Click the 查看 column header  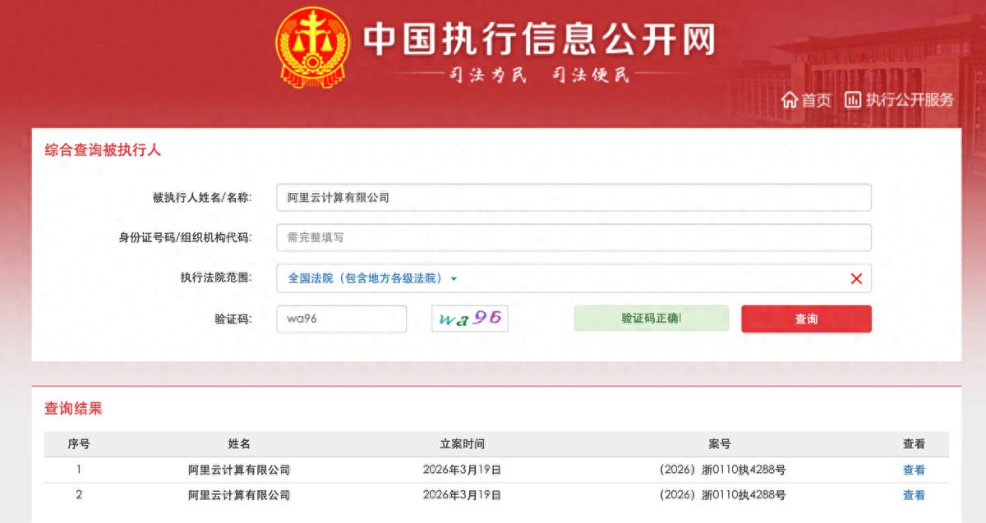914,444
